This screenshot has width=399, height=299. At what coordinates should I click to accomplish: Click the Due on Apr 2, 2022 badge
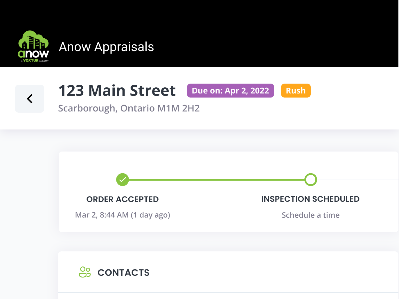[x=231, y=91]
